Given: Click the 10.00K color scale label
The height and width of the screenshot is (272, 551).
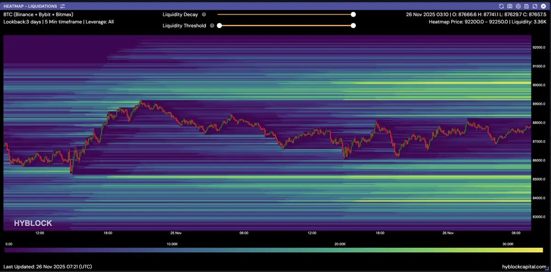Looking at the screenshot, I should (172, 244).
